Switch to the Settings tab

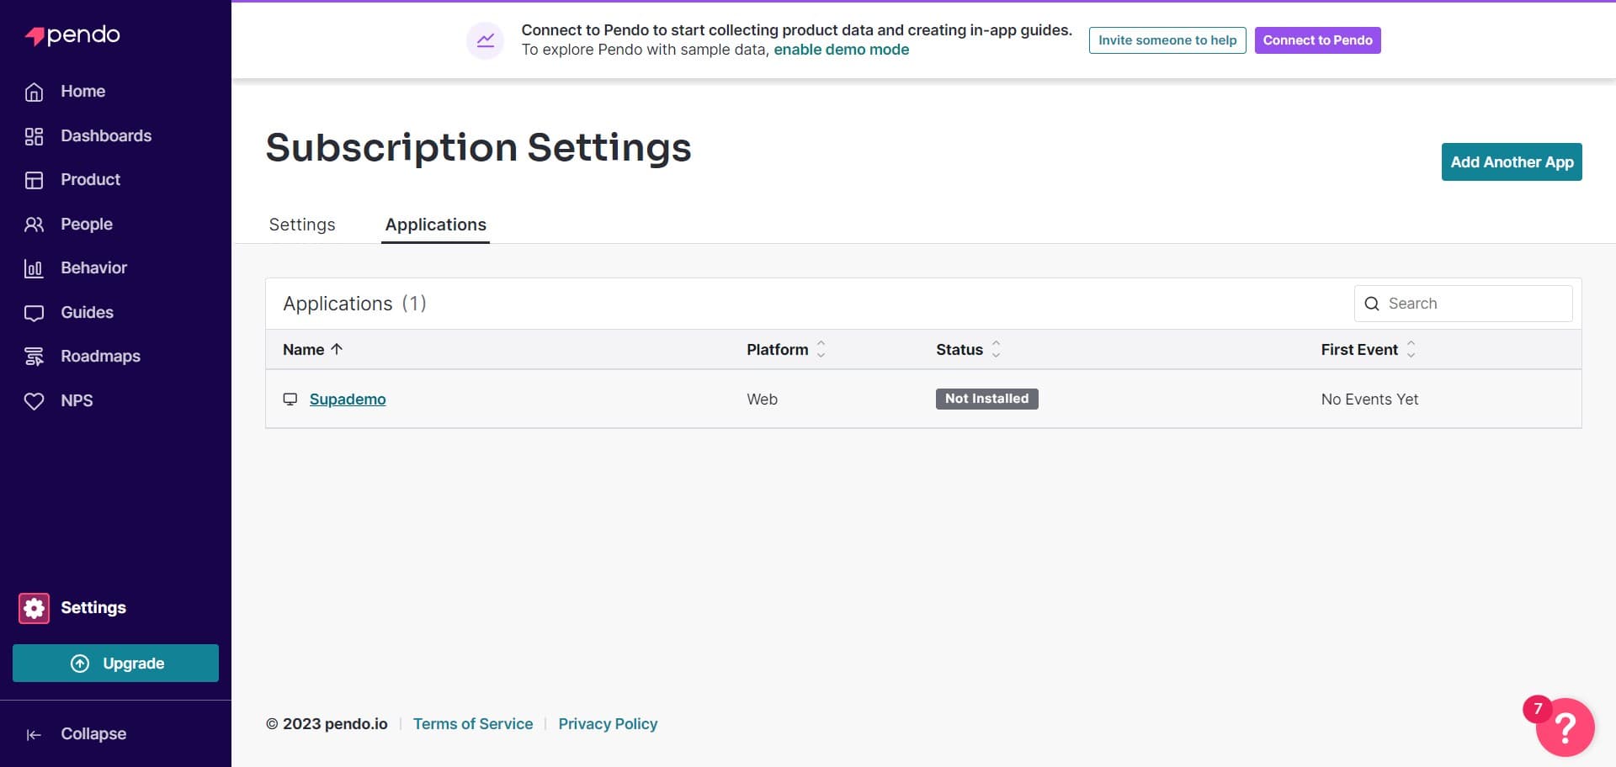(302, 225)
